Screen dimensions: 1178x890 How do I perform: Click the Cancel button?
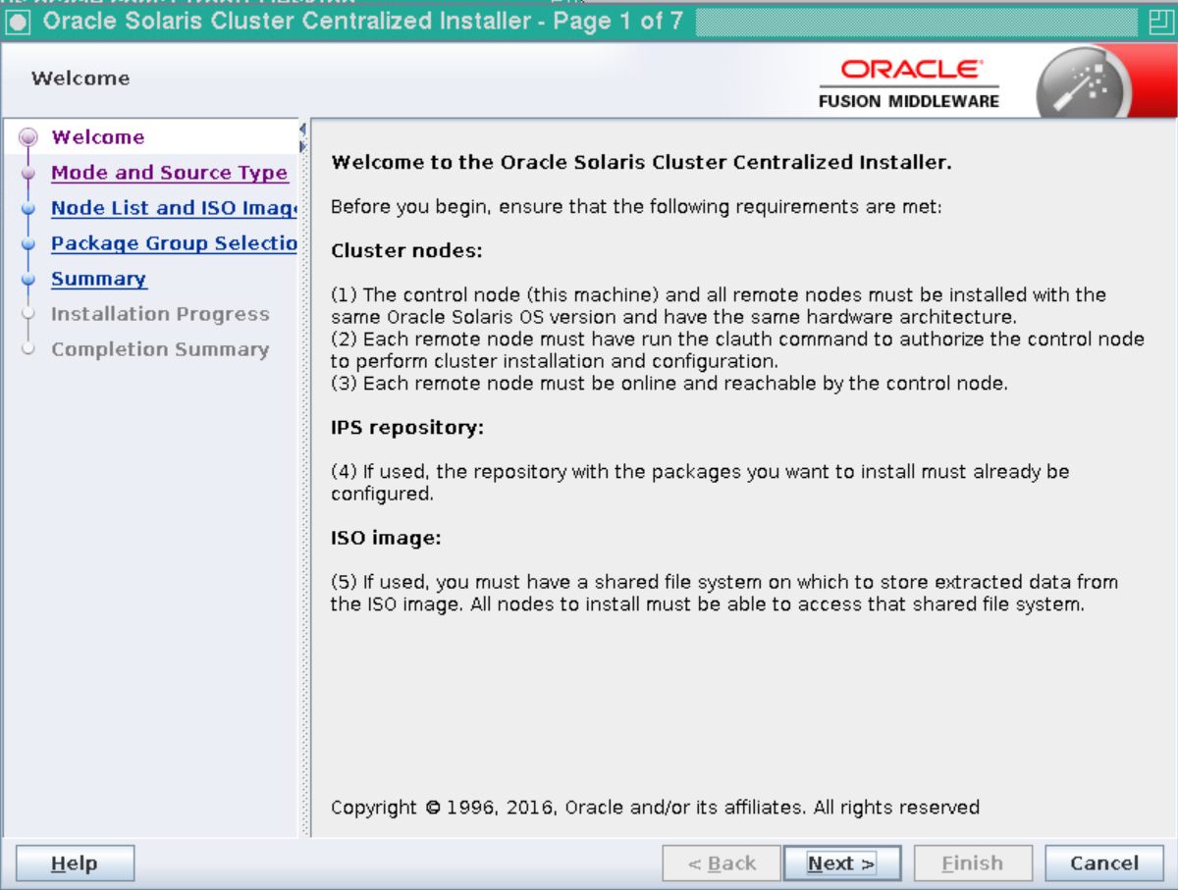1103,864
